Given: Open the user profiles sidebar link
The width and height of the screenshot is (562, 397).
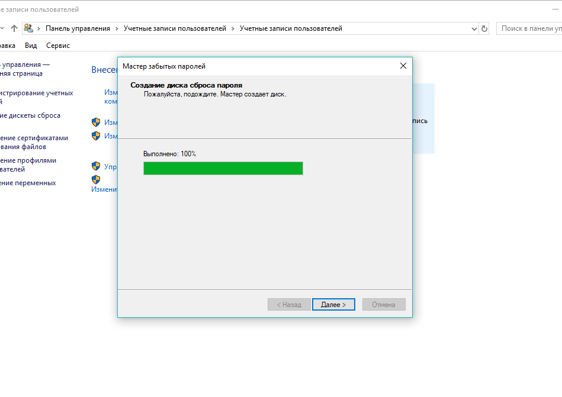Looking at the screenshot, I should coord(28,164).
